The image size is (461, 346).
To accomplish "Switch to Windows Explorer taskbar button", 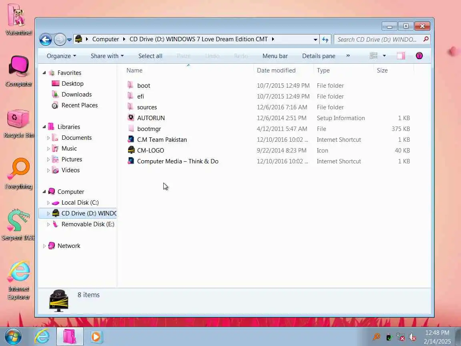I will coord(70,336).
